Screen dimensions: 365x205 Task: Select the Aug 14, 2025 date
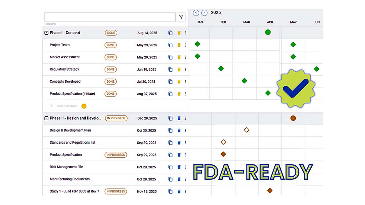pos(147,33)
